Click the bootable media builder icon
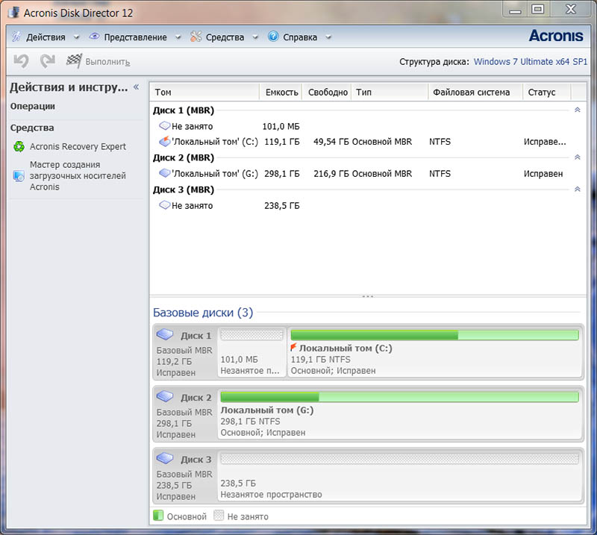Image resolution: width=597 pixels, height=535 pixels. click(19, 176)
